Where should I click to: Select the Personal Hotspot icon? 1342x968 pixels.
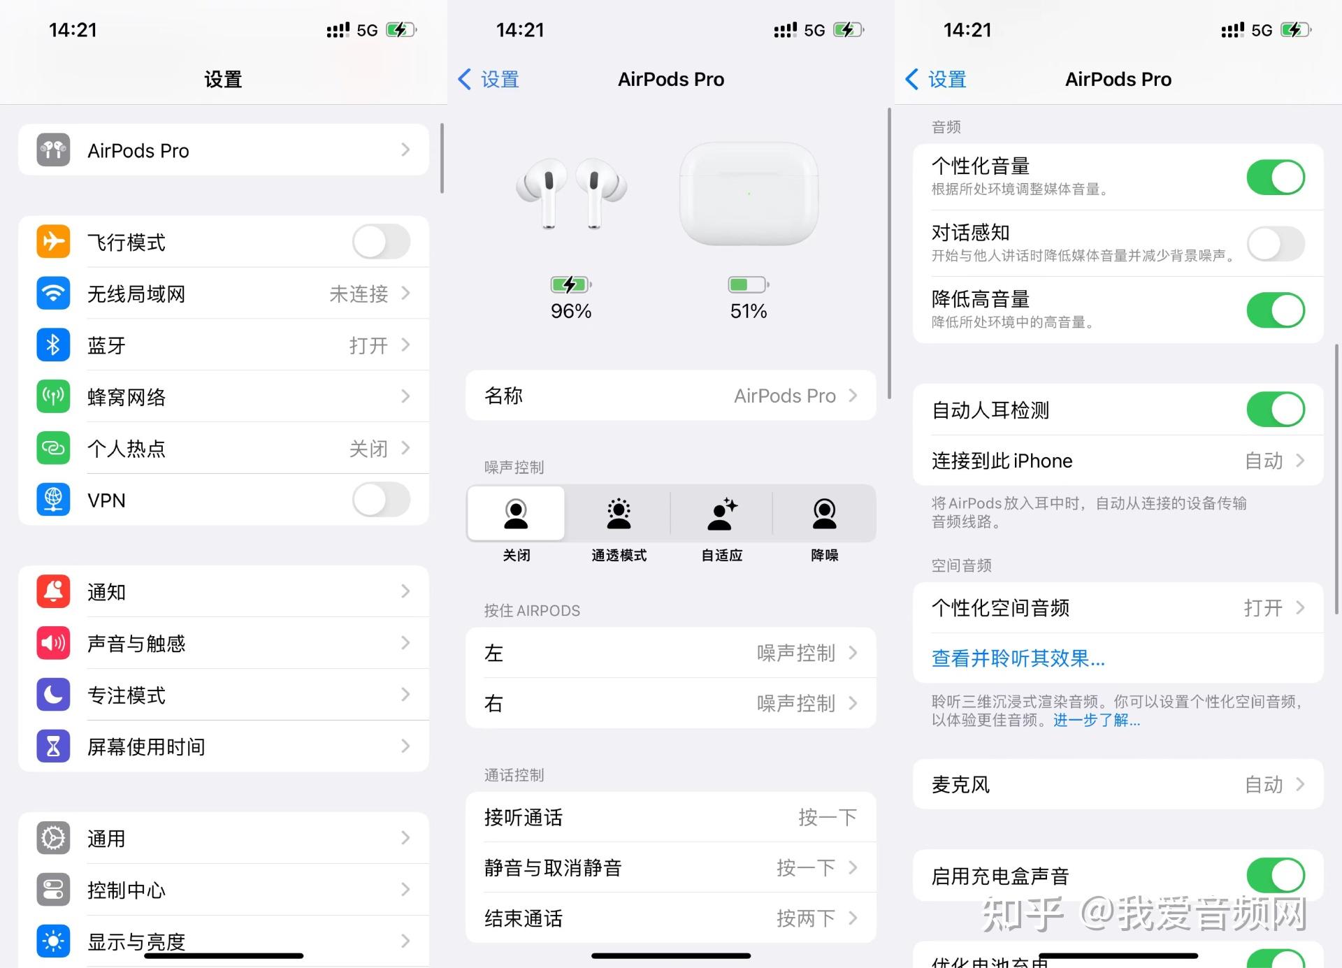click(x=52, y=448)
